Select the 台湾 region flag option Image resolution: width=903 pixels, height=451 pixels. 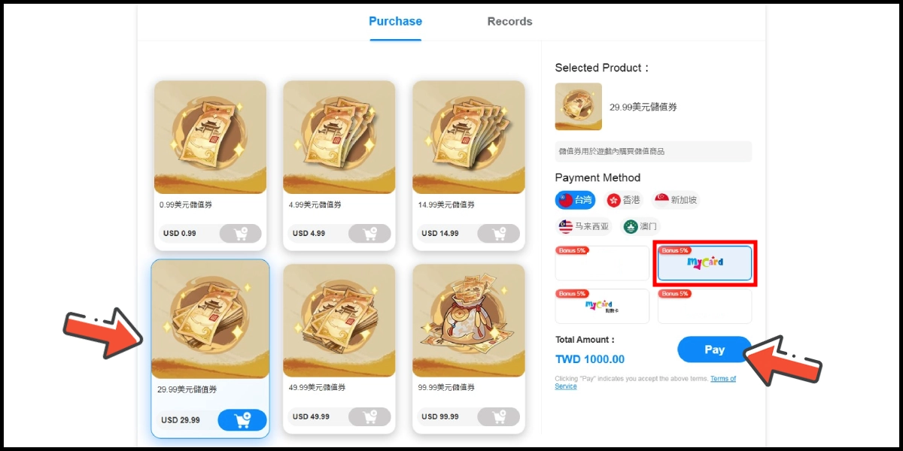pyautogui.click(x=576, y=200)
